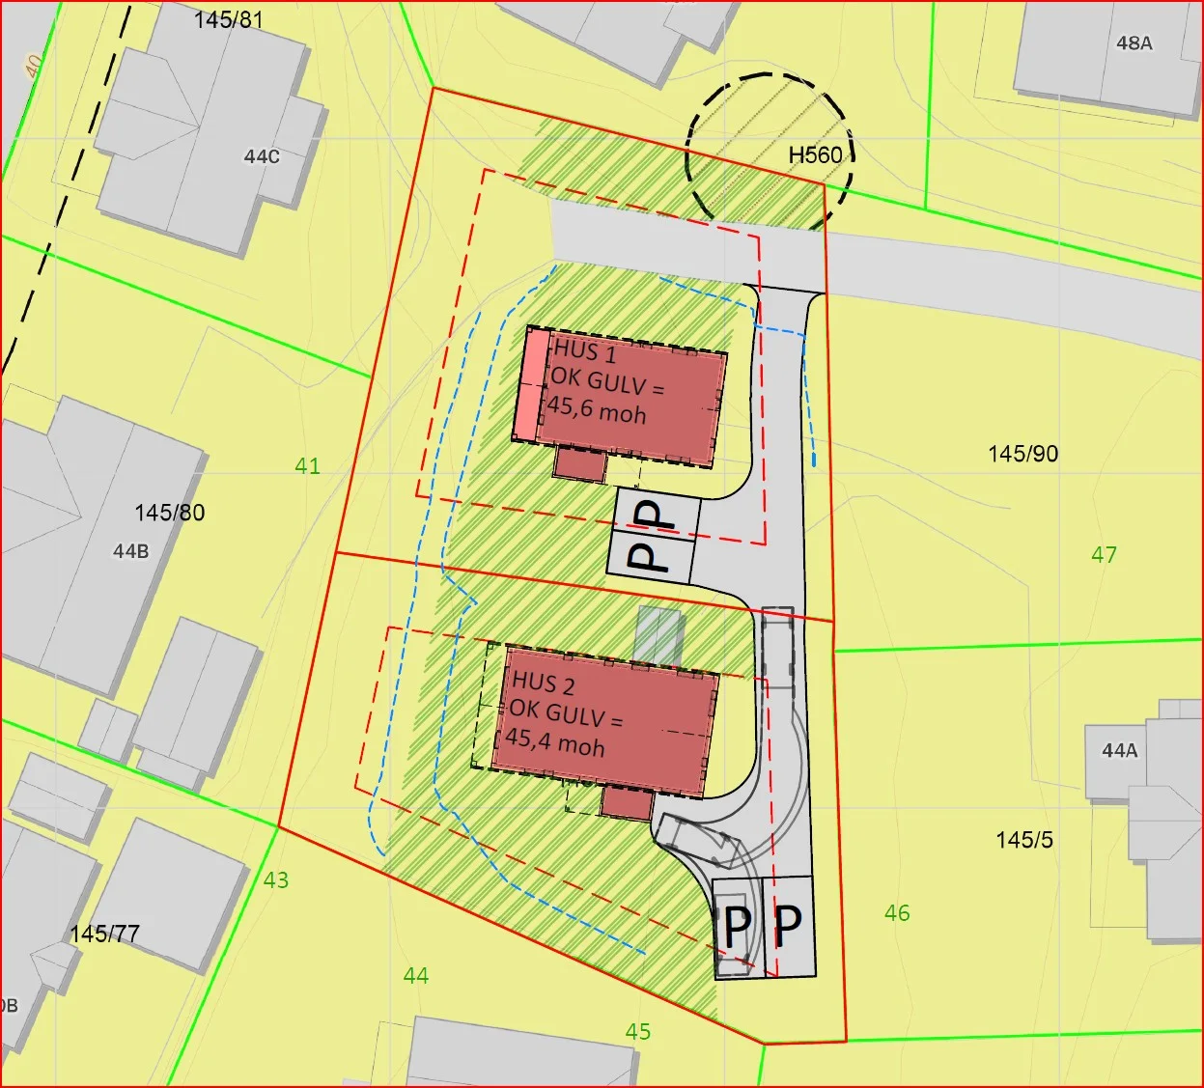Click the small red annex below HUS 1
The width and height of the screenshot is (1204, 1088).
tap(579, 465)
